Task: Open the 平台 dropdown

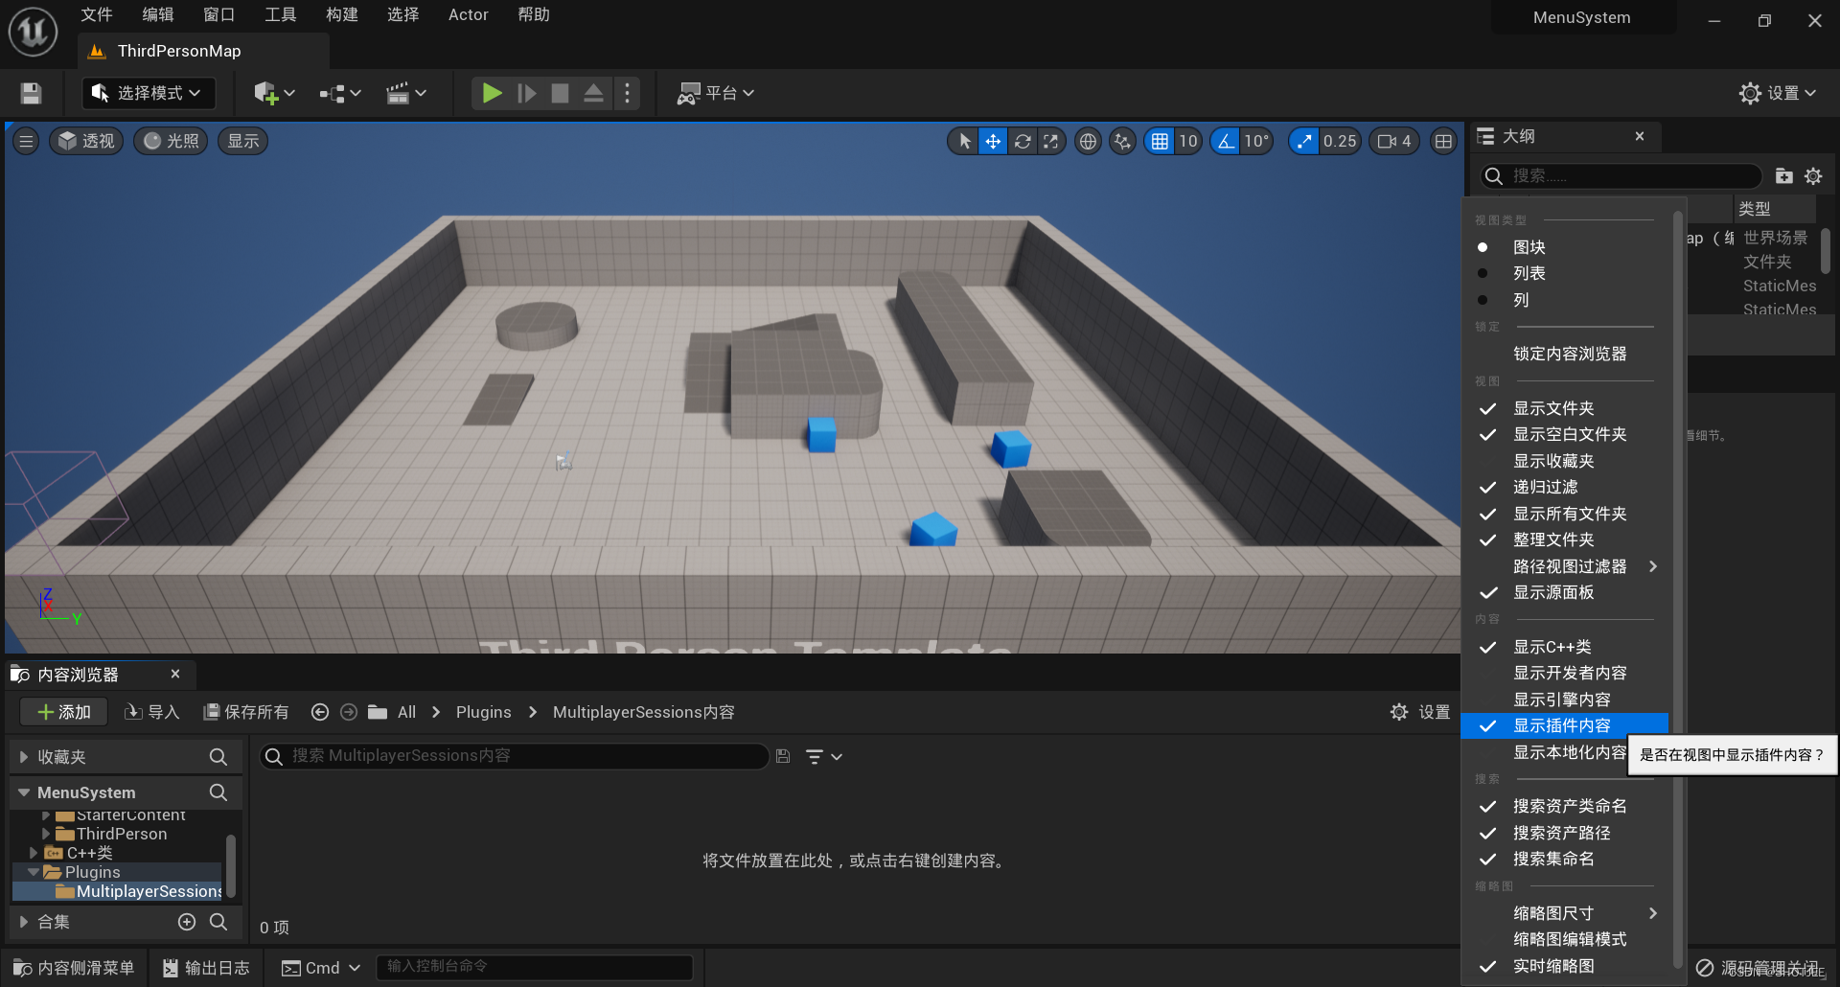Action: [x=715, y=92]
